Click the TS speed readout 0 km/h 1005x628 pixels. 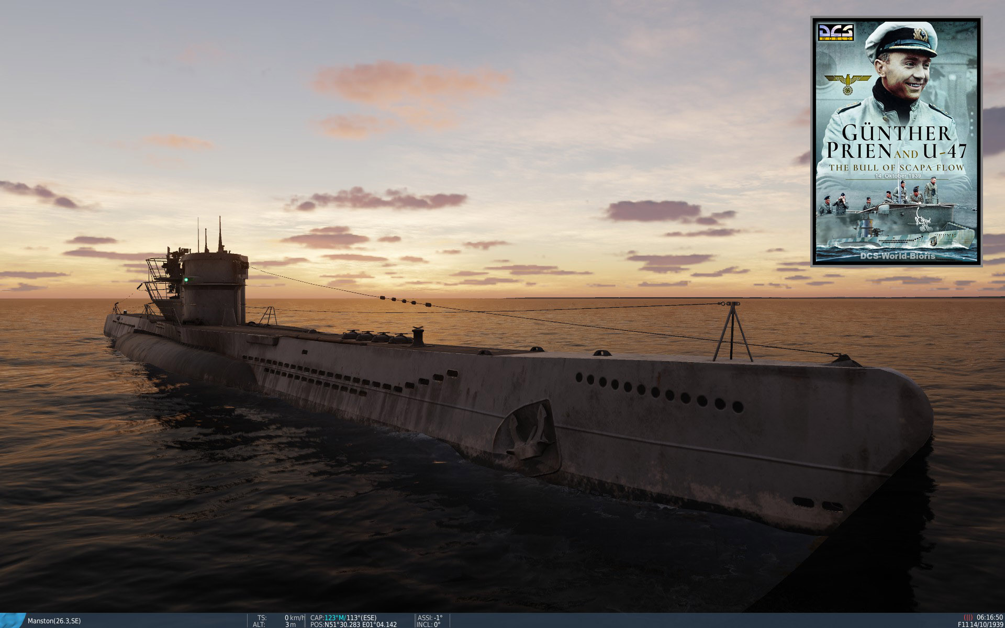294,618
